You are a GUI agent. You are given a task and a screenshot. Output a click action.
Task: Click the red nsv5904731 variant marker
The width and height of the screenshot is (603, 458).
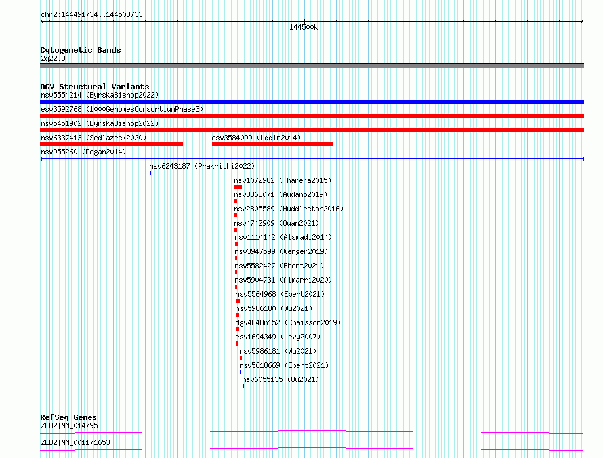tap(236, 287)
